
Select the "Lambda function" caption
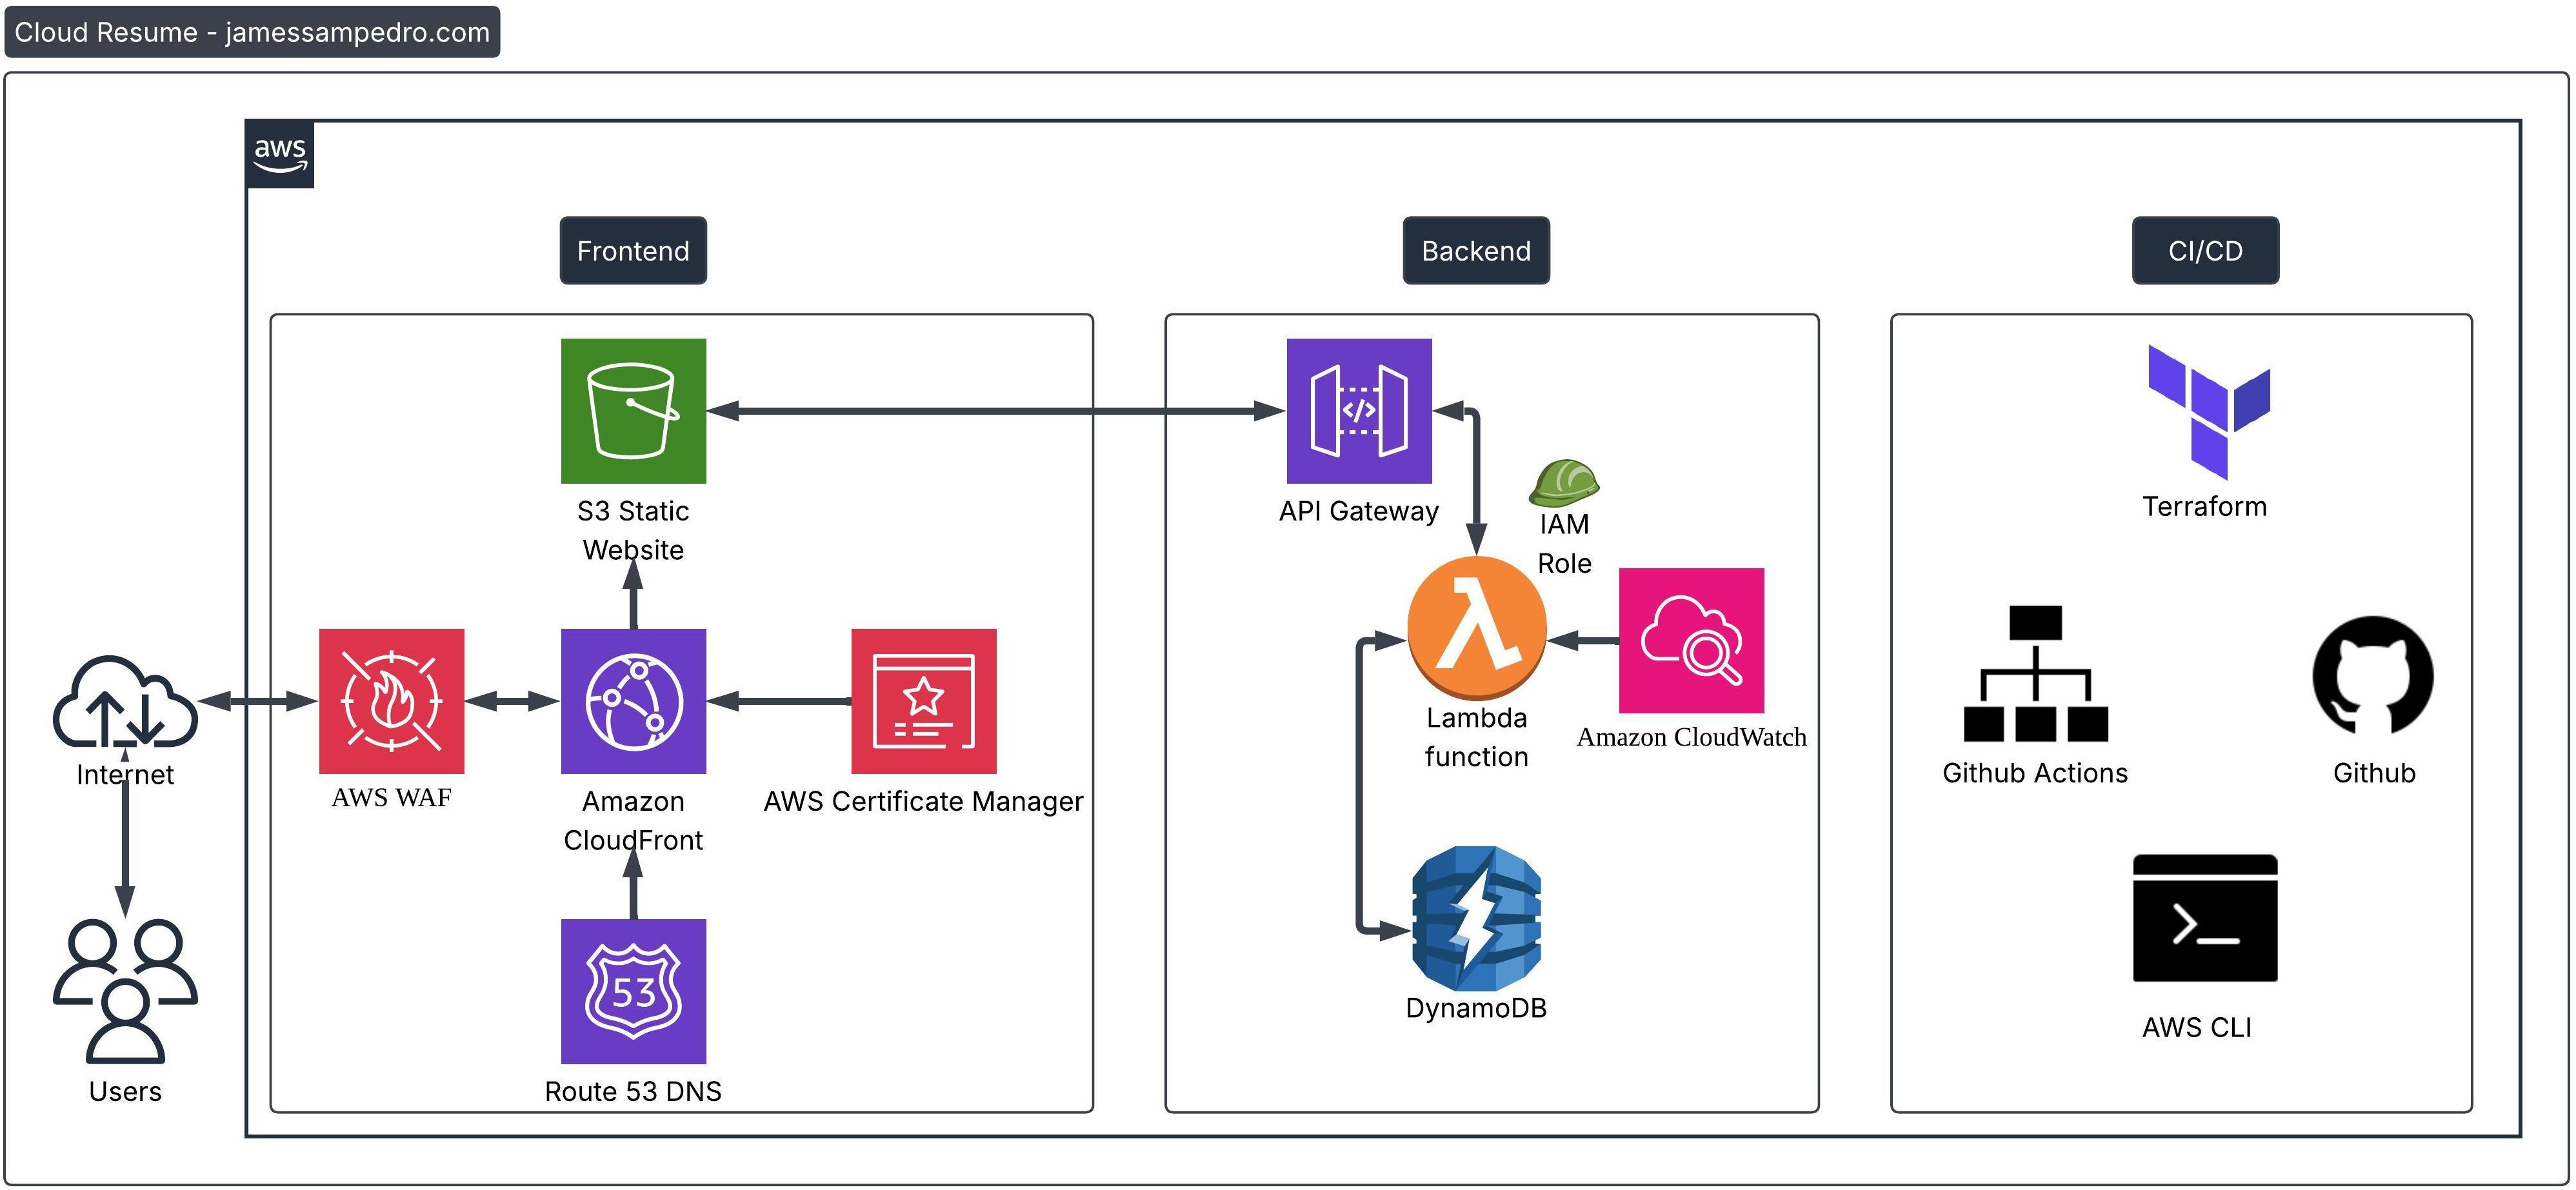(1477, 737)
